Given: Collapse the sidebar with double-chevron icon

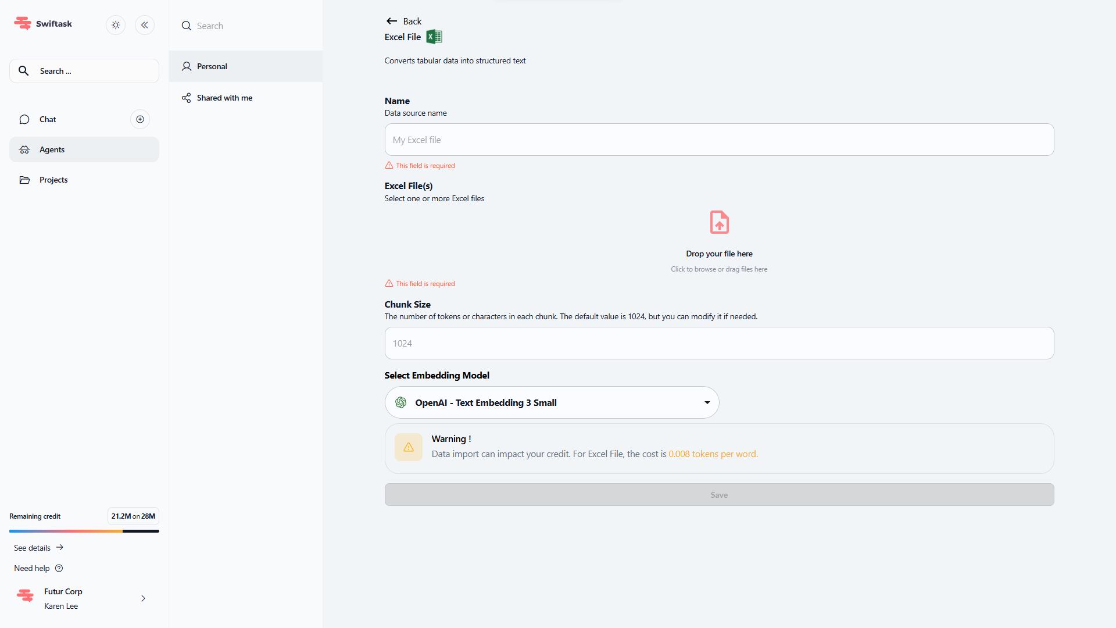Looking at the screenshot, I should (145, 25).
